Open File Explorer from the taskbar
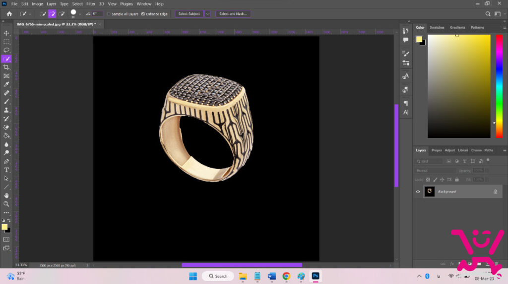508x284 pixels. pyautogui.click(x=243, y=276)
